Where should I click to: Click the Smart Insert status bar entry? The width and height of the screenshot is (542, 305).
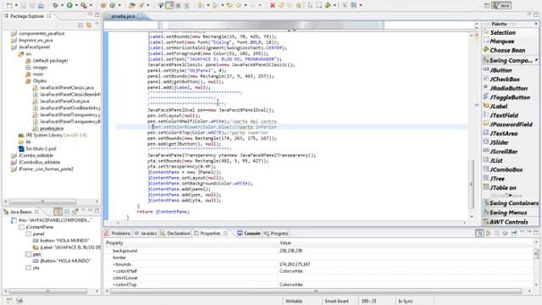336,302
